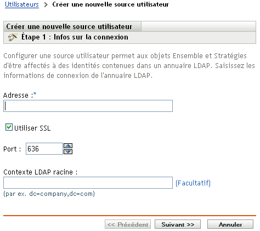Viewport: 260px width, 231px height.
Task: Click the Contexte LDAP racine label
Action: coord(40,172)
